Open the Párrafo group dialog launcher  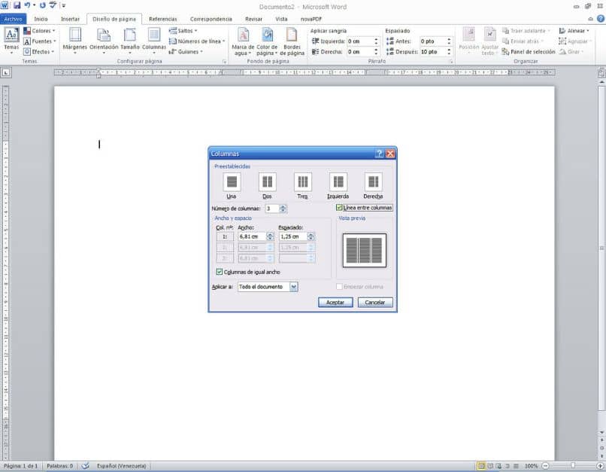click(450, 62)
